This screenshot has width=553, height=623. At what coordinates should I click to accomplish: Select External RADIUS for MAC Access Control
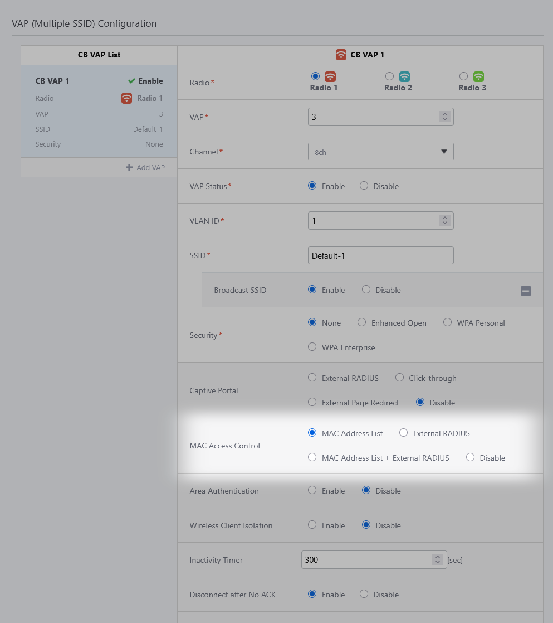pos(403,433)
